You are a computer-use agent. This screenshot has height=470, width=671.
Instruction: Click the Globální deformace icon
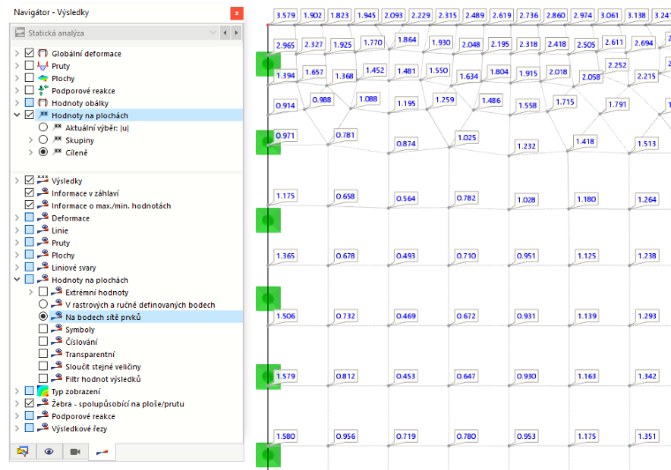42,54
